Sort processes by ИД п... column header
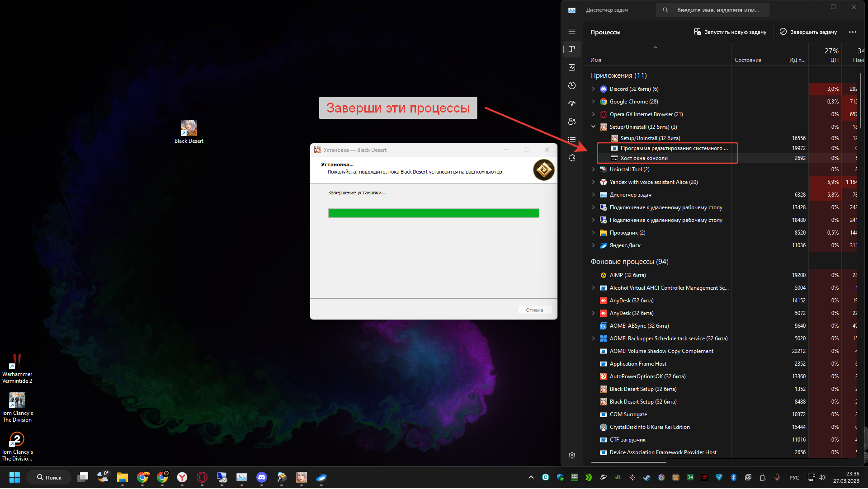 [797, 55]
